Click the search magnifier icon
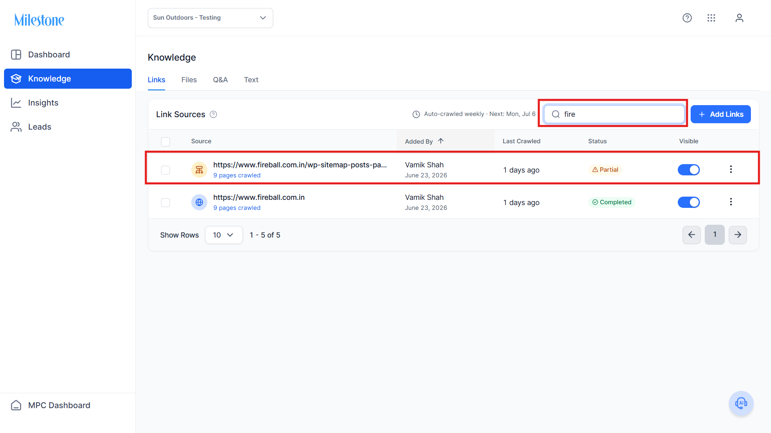The width and height of the screenshot is (771, 433). [x=556, y=114]
